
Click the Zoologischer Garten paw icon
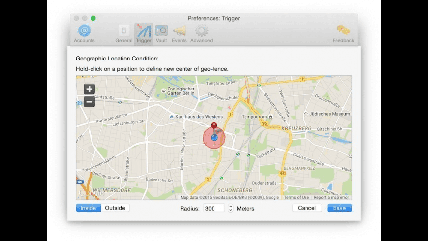[163, 91]
